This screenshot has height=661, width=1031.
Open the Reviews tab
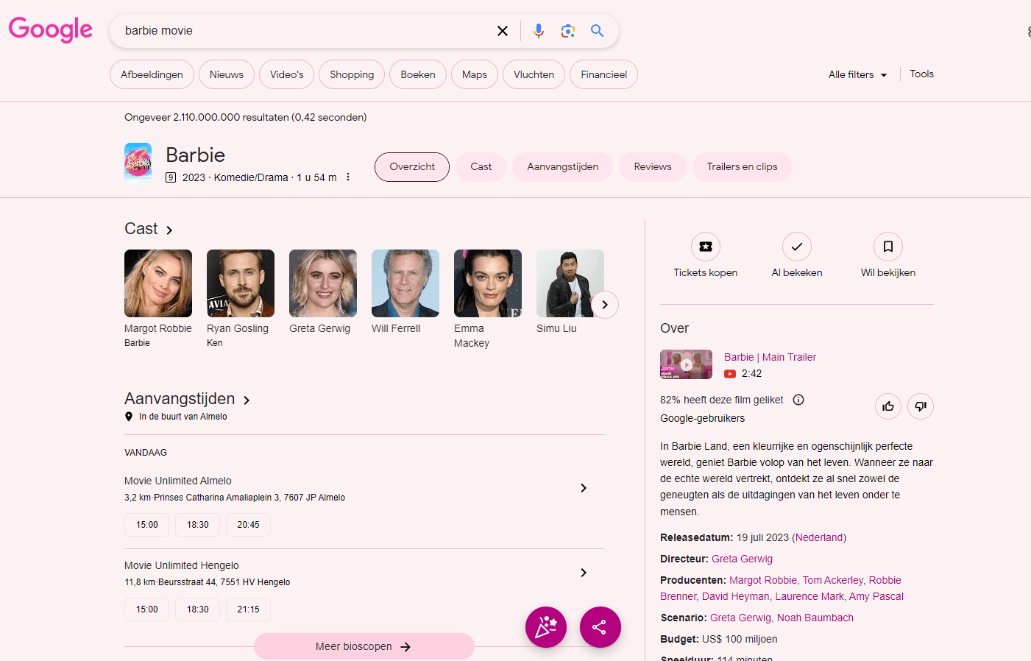[653, 167]
